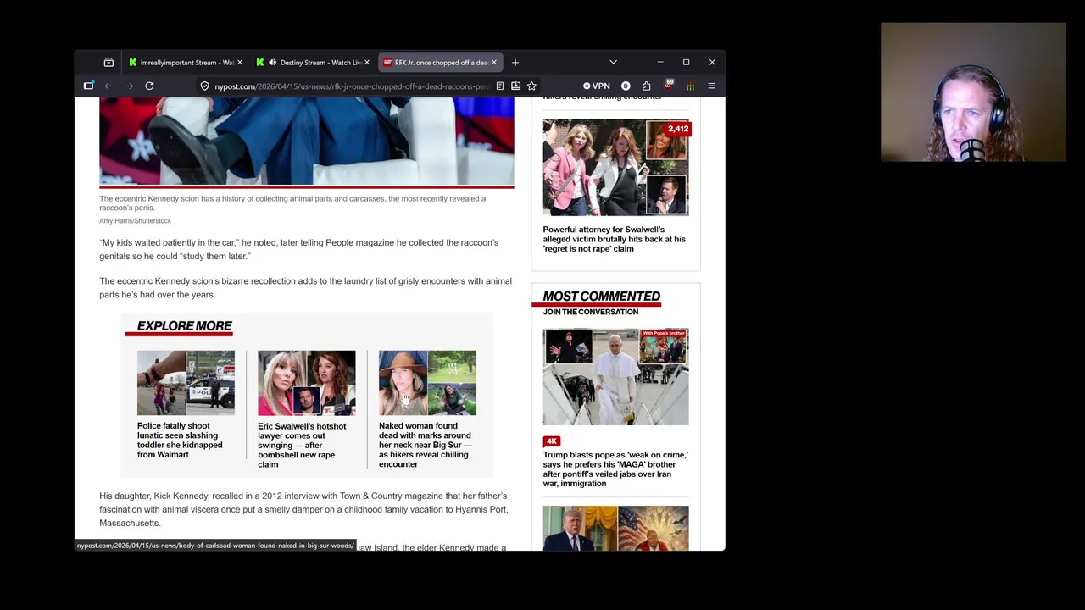Viewport: 1085px width, 610px height.
Task: Open the Trump painting story thumbnail below
Action: tap(615, 529)
